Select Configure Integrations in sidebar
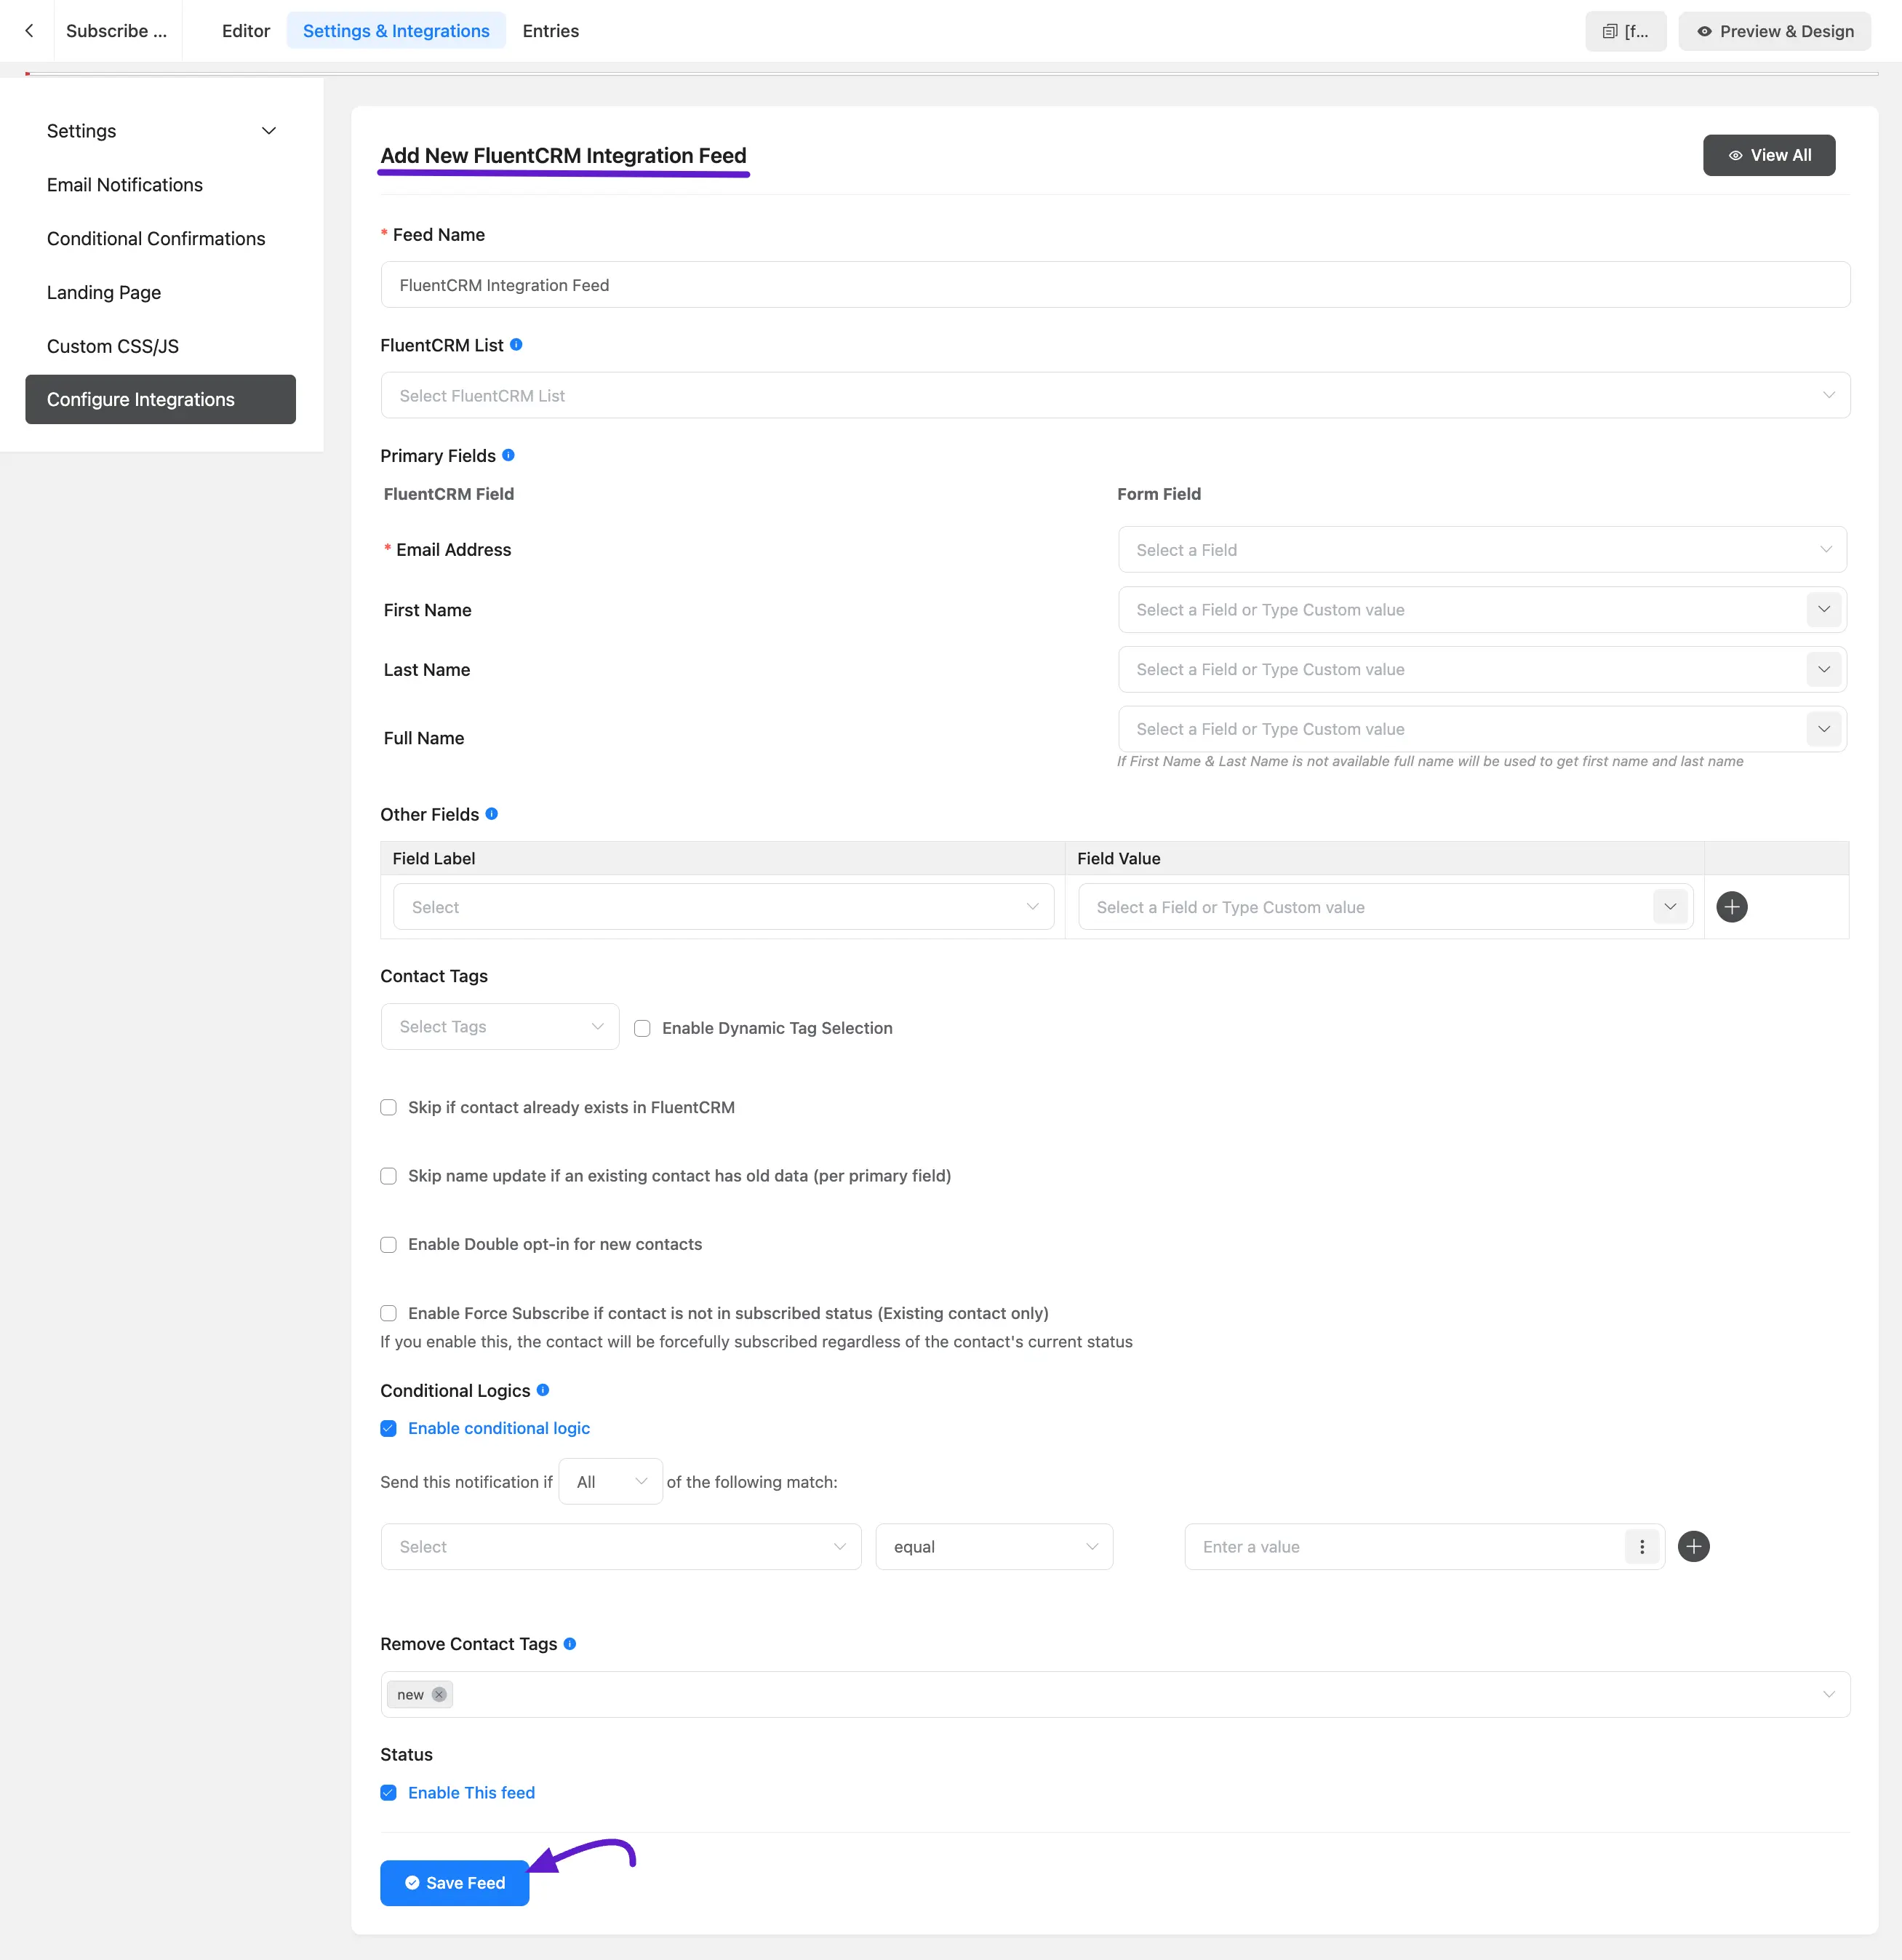The height and width of the screenshot is (1960, 1902). (161, 399)
